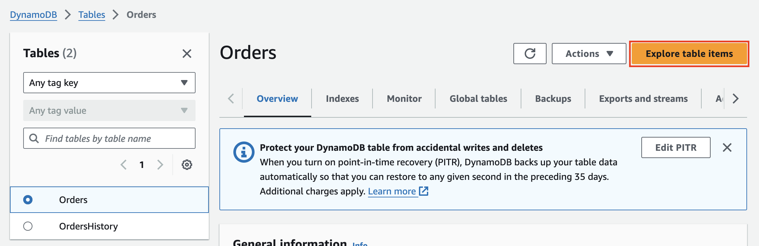Open the Any tag key dropdown
The height and width of the screenshot is (246, 759).
[x=109, y=83]
